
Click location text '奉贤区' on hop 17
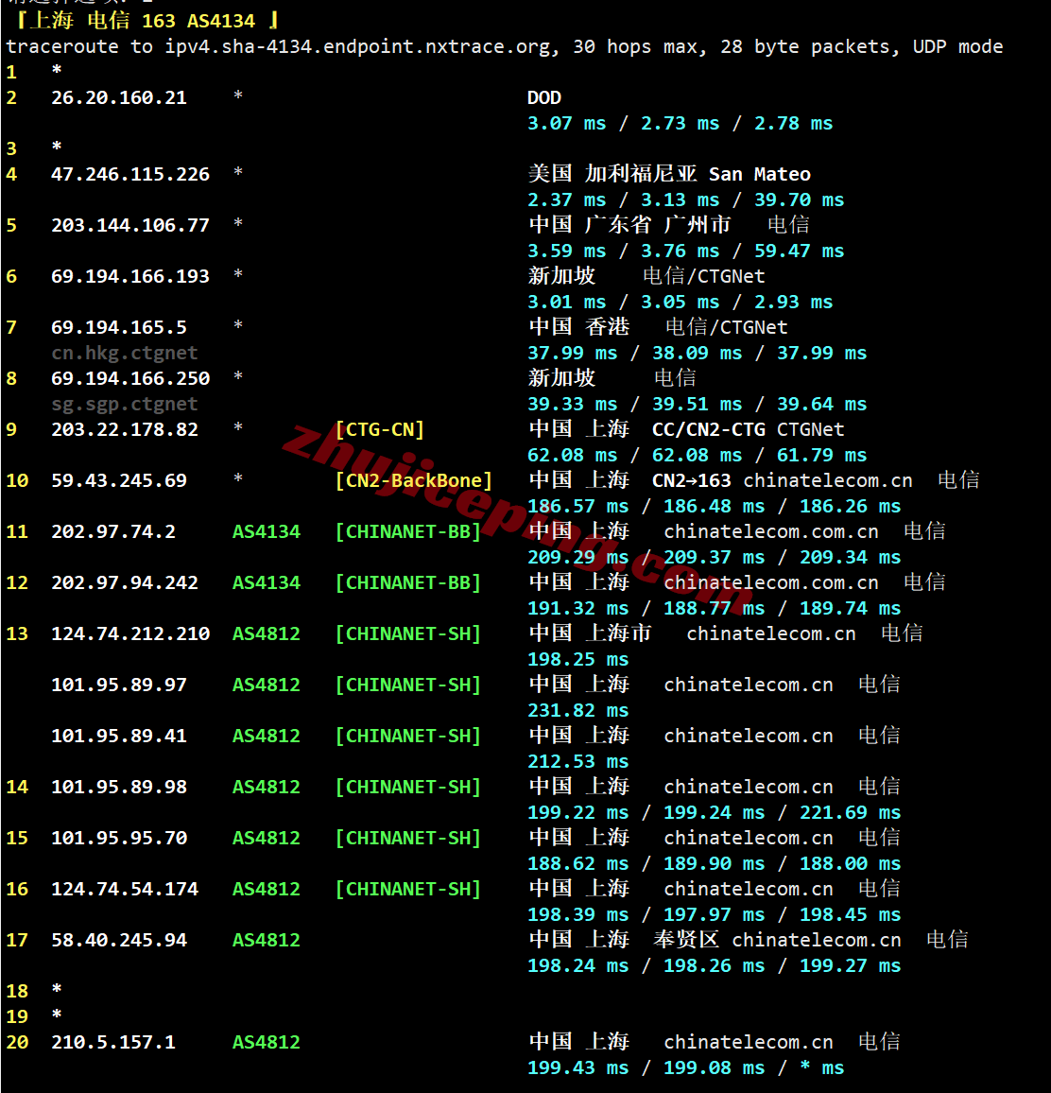[686, 940]
